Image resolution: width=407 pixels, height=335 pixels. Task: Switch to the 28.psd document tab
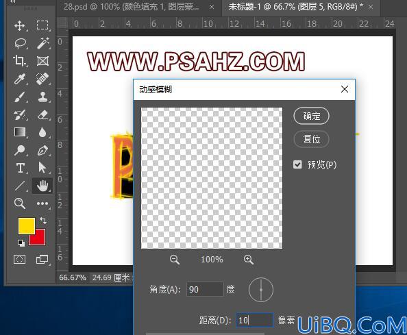pyautogui.click(x=132, y=7)
